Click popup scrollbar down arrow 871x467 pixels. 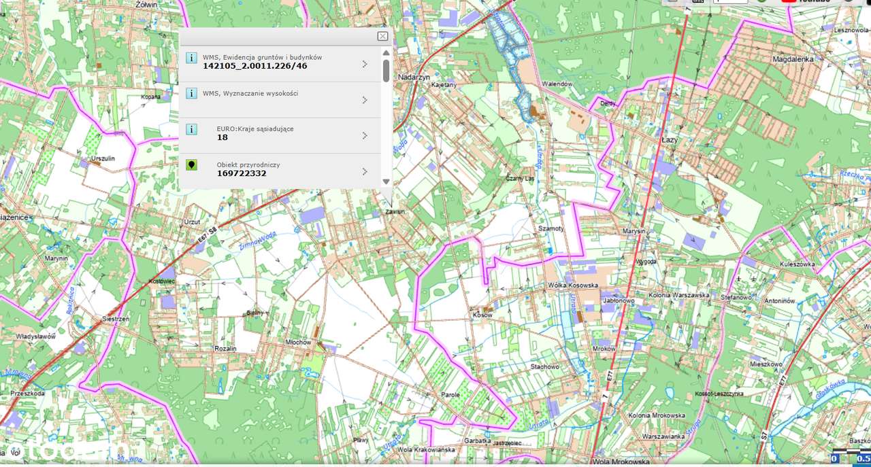386,181
